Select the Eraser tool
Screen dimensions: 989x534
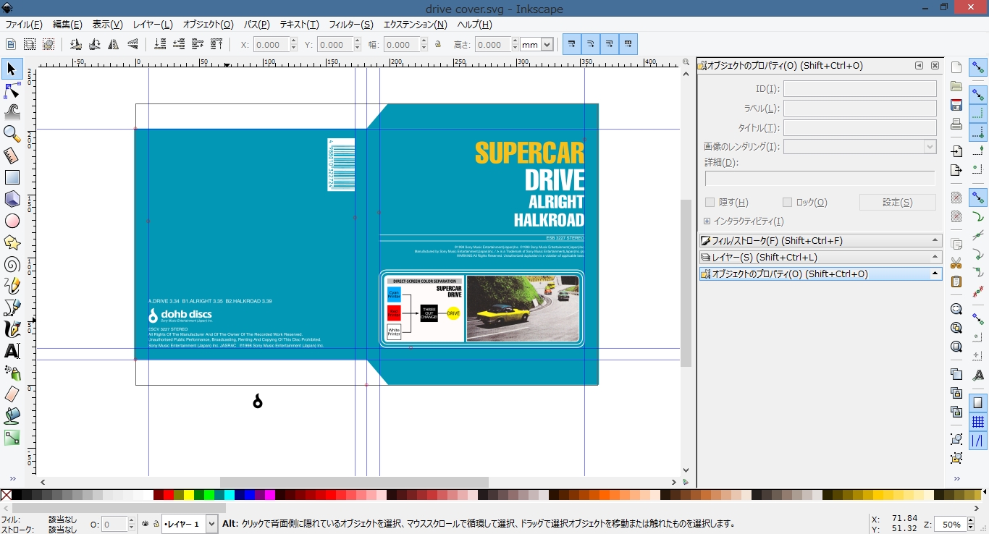pos(12,394)
